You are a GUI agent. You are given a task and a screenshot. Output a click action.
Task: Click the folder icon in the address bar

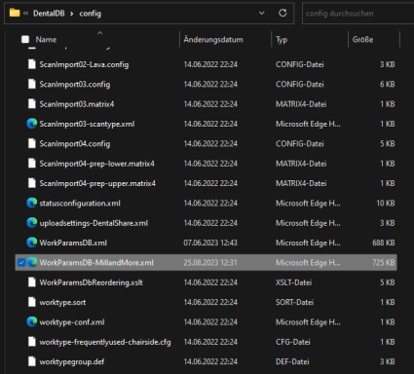point(15,13)
